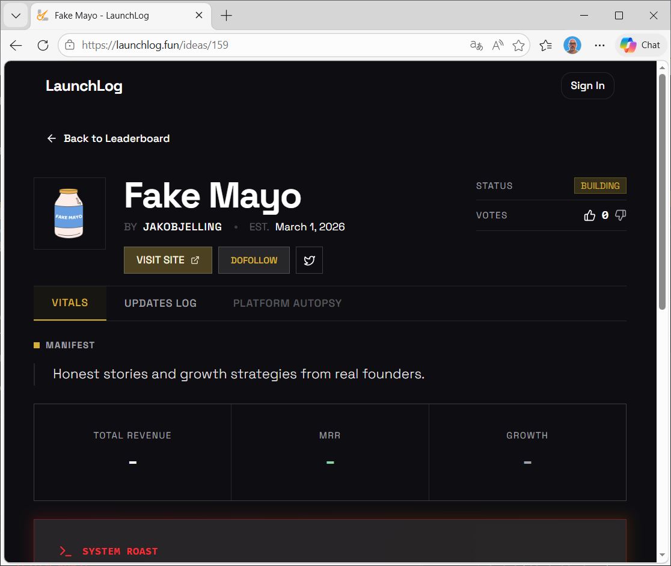The width and height of the screenshot is (671, 566).
Task: Select the VITALS tab
Action: pos(70,303)
